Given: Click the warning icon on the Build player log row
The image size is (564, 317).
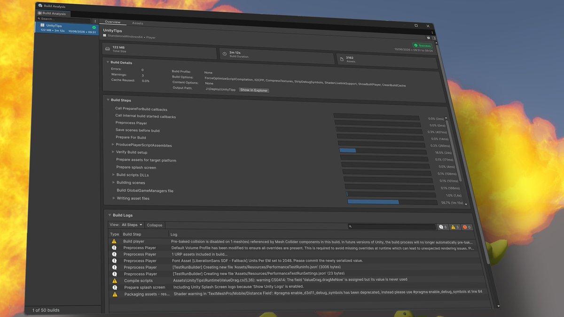Looking at the screenshot, I should pyautogui.click(x=114, y=241).
